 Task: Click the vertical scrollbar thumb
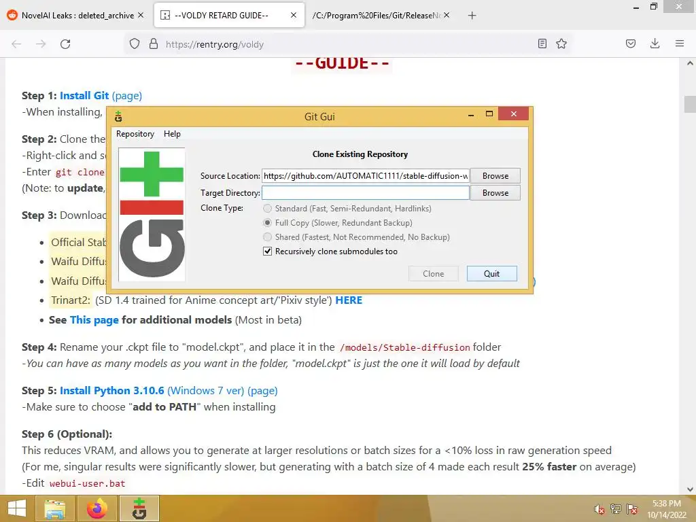690,104
